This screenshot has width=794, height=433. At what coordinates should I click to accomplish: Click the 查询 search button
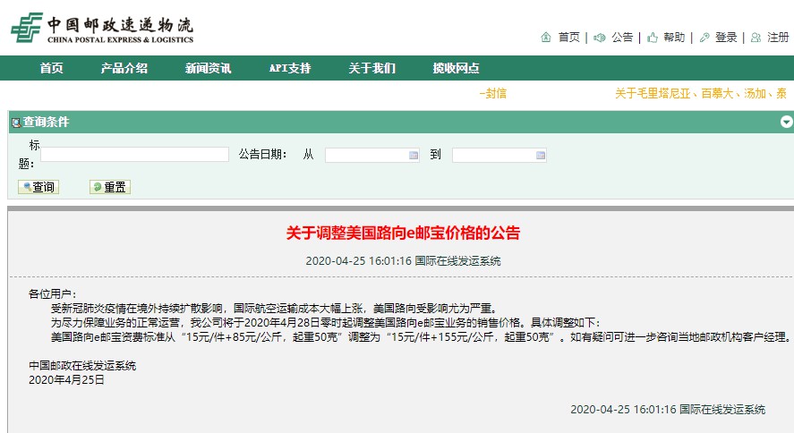click(x=38, y=187)
